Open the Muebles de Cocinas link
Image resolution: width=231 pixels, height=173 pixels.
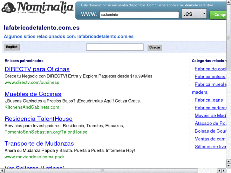(33, 94)
